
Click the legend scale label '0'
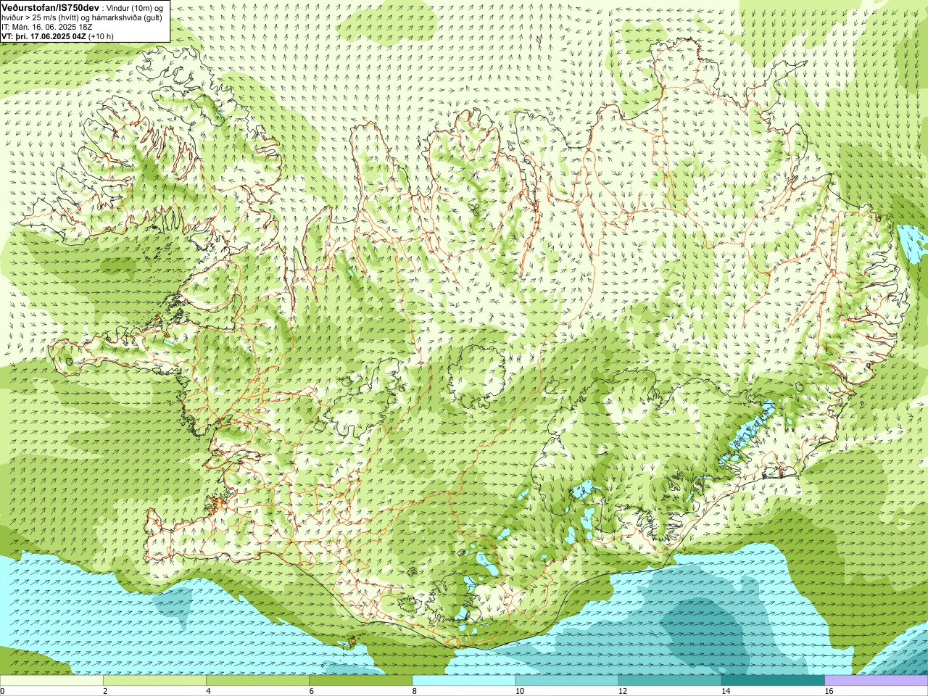3,692
